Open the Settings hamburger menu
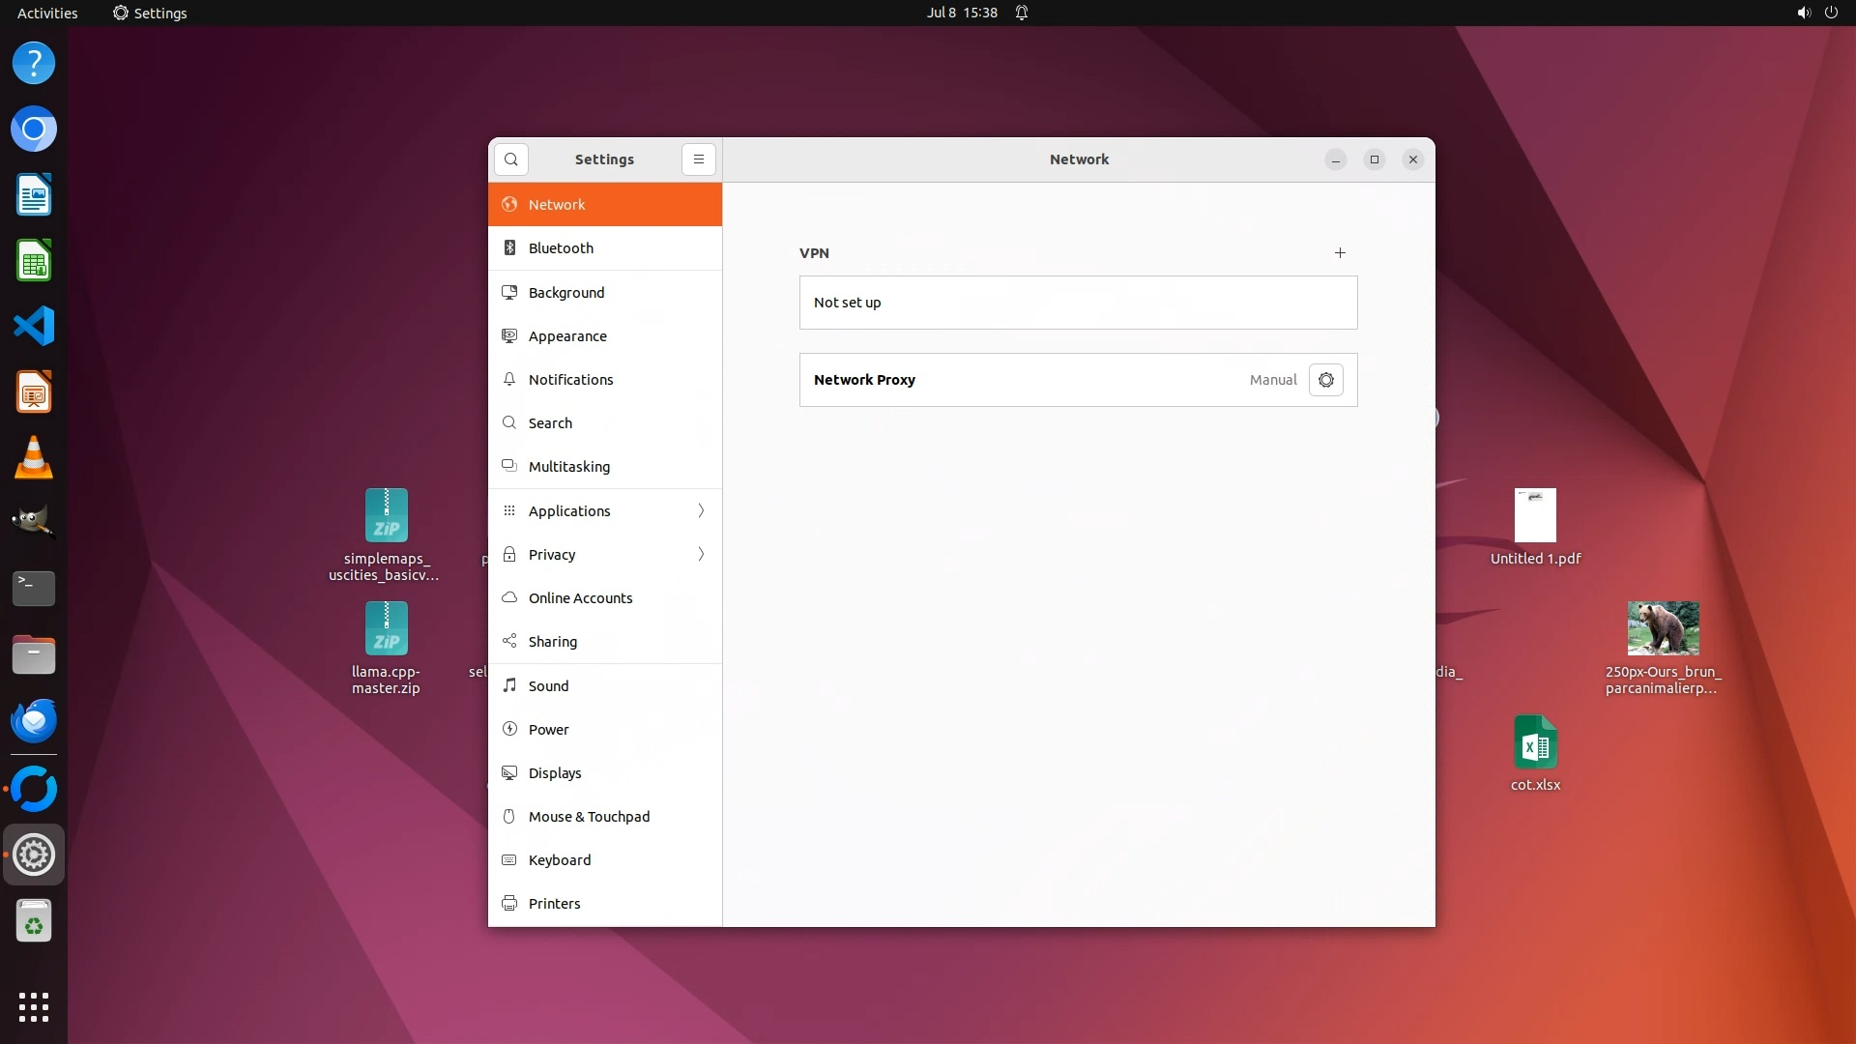Image resolution: width=1856 pixels, height=1044 pixels. pos(698,159)
